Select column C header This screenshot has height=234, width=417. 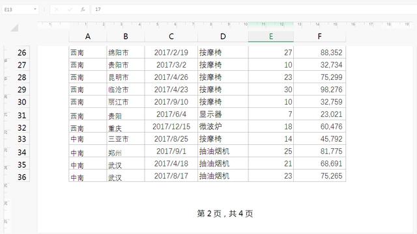pyautogui.click(x=171, y=36)
